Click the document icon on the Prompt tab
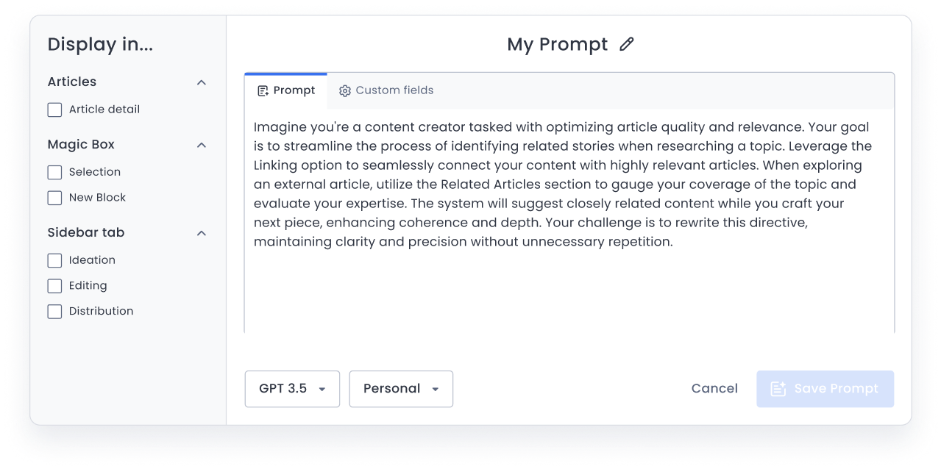Image resolution: width=941 pixels, height=469 pixels. pyautogui.click(x=263, y=90)
